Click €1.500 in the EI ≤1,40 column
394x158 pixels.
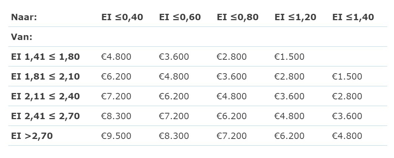click(x=347, y=77)
